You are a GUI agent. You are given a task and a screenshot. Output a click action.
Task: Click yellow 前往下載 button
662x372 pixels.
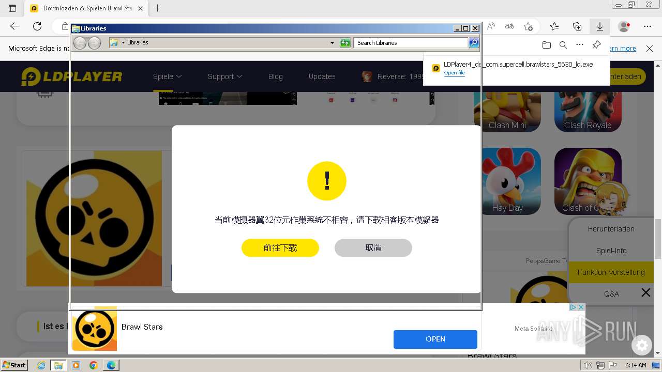(x=280, y=248)
